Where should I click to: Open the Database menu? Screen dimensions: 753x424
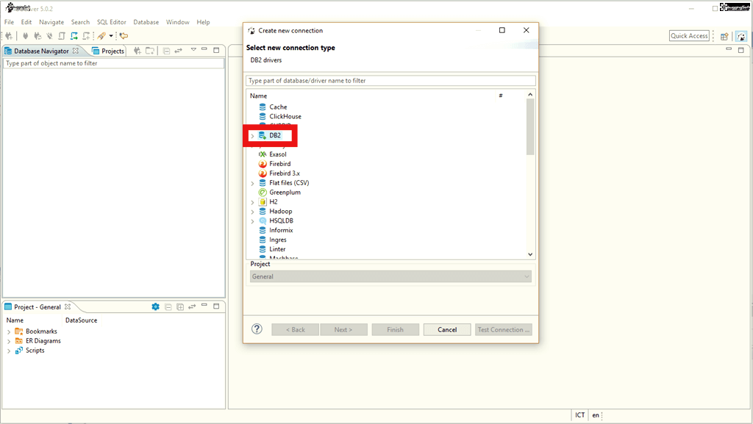tap(146, 22)
